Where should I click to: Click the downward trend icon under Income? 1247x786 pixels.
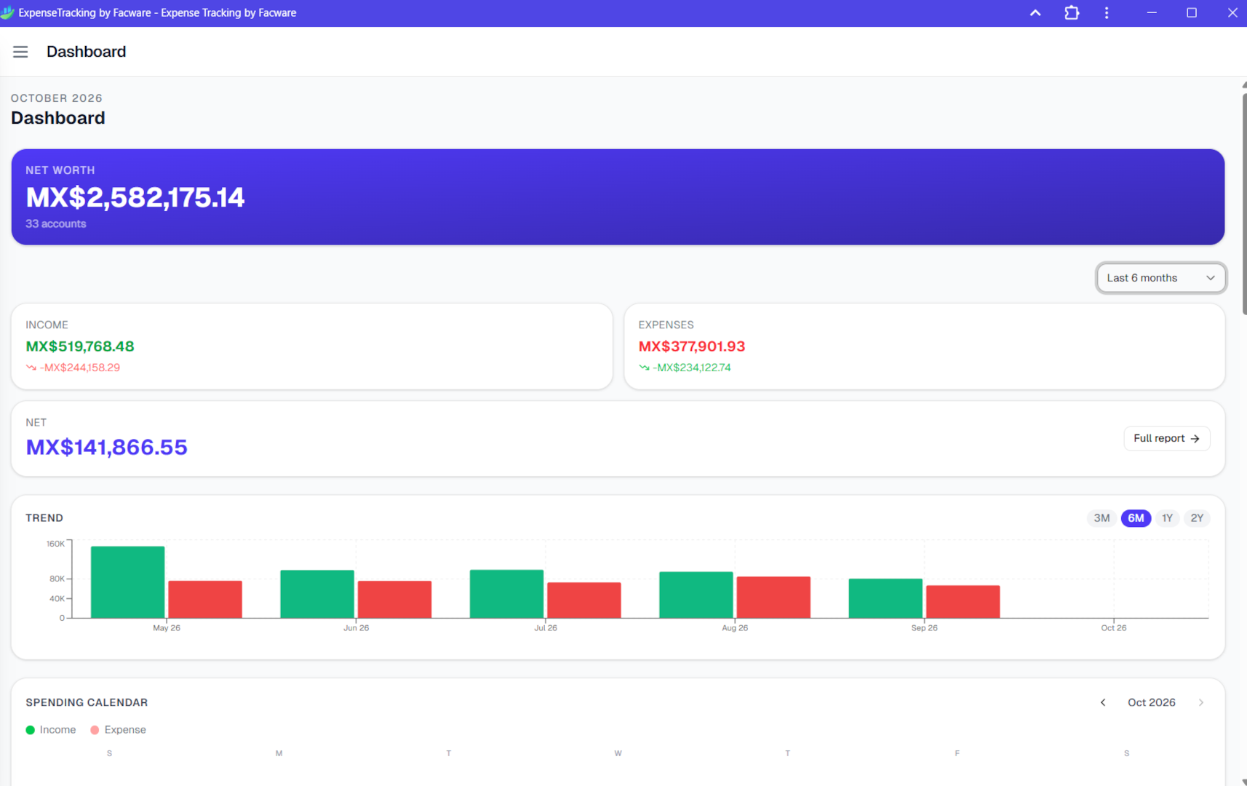tap(31, 368)
